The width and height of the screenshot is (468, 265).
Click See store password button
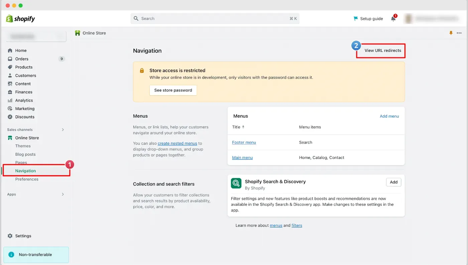click(173, 90)
